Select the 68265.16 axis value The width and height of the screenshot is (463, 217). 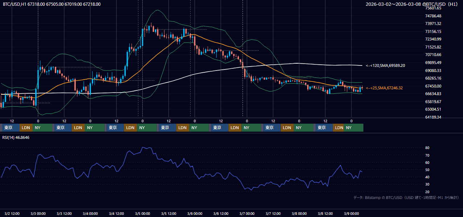pyautogui.click(x=433, y=78)
